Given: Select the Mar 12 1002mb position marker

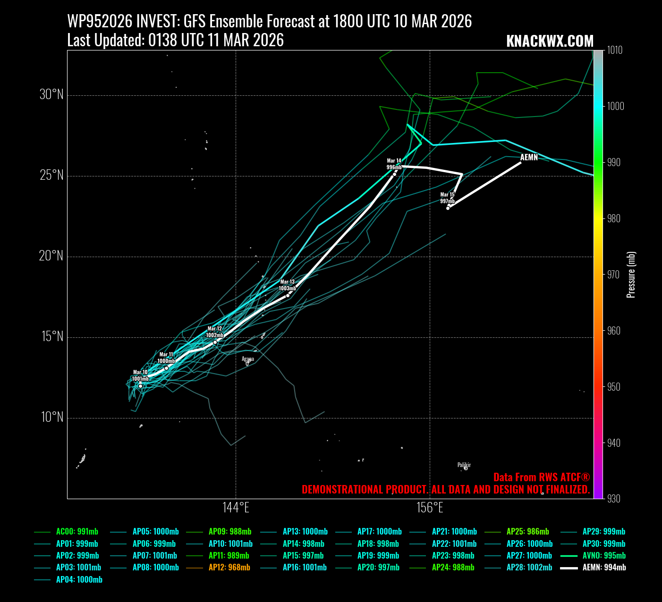Looking at the screenshot, I should [215, 342].
